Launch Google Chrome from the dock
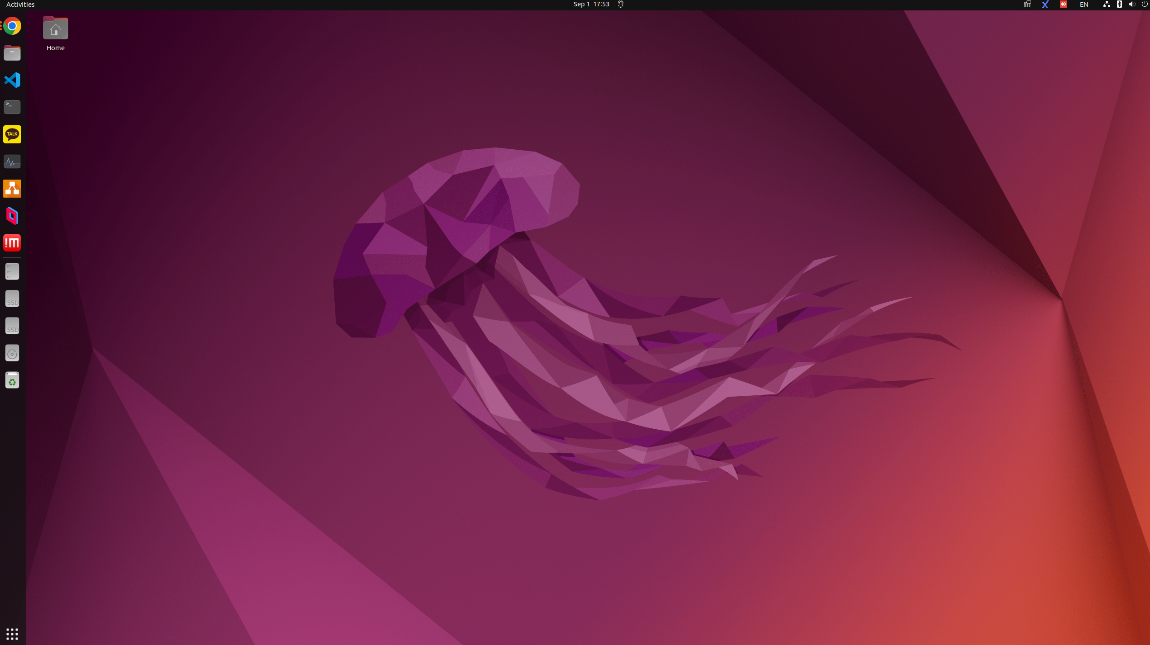Image resolution: width=1150 pixels, height=645 pixels. click(12, 26)
